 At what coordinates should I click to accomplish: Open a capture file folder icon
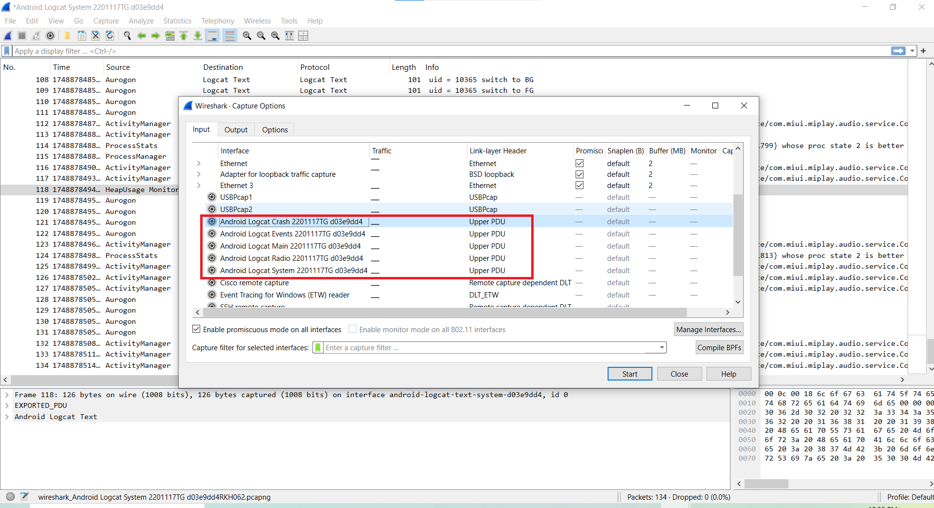pyautogui.click(x=67, y=36)
